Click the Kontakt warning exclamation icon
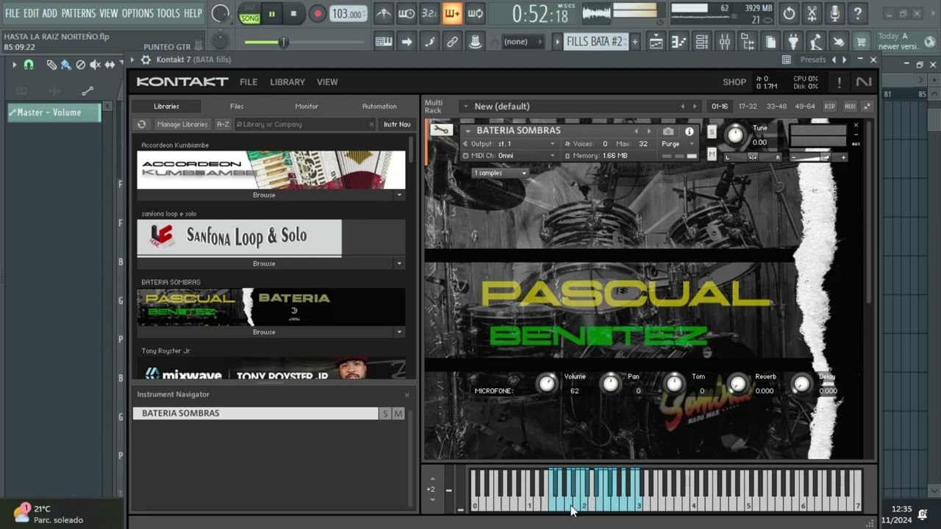Screen dimensions: 941x529 [x=839, y=82]
